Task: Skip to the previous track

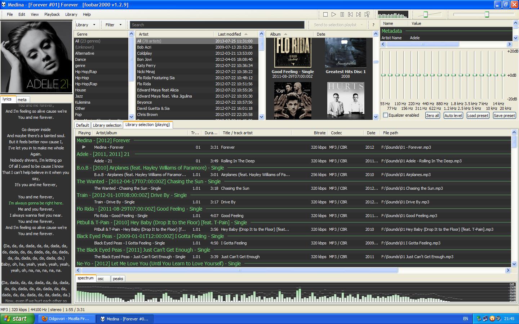Action: pyautogui.click(x=350, y=14)
